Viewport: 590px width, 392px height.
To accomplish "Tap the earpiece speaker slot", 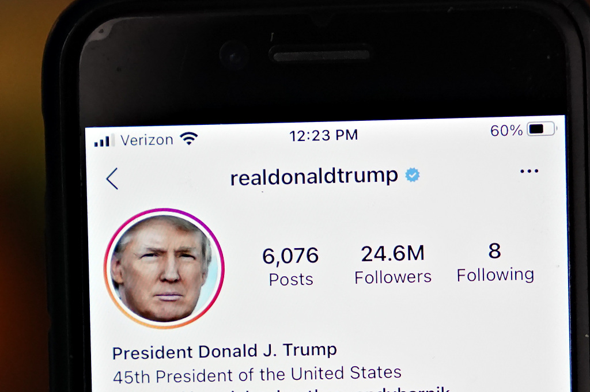I will point(321,56).
